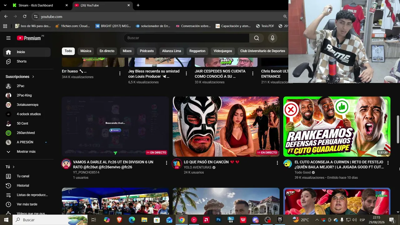Play the 'Rankeamos Defensas Peruanos' thumbnail
Viewport: 400px width, 225px height.
[x=337, y=127]
